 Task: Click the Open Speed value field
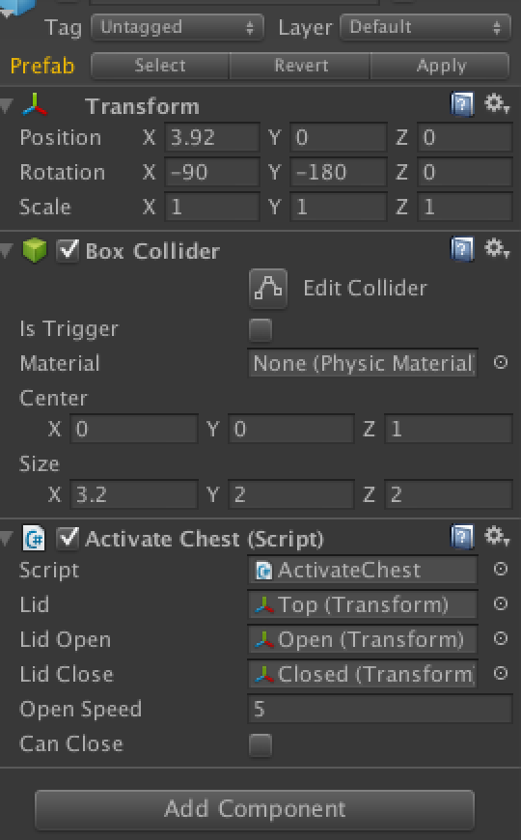point(380,710)
